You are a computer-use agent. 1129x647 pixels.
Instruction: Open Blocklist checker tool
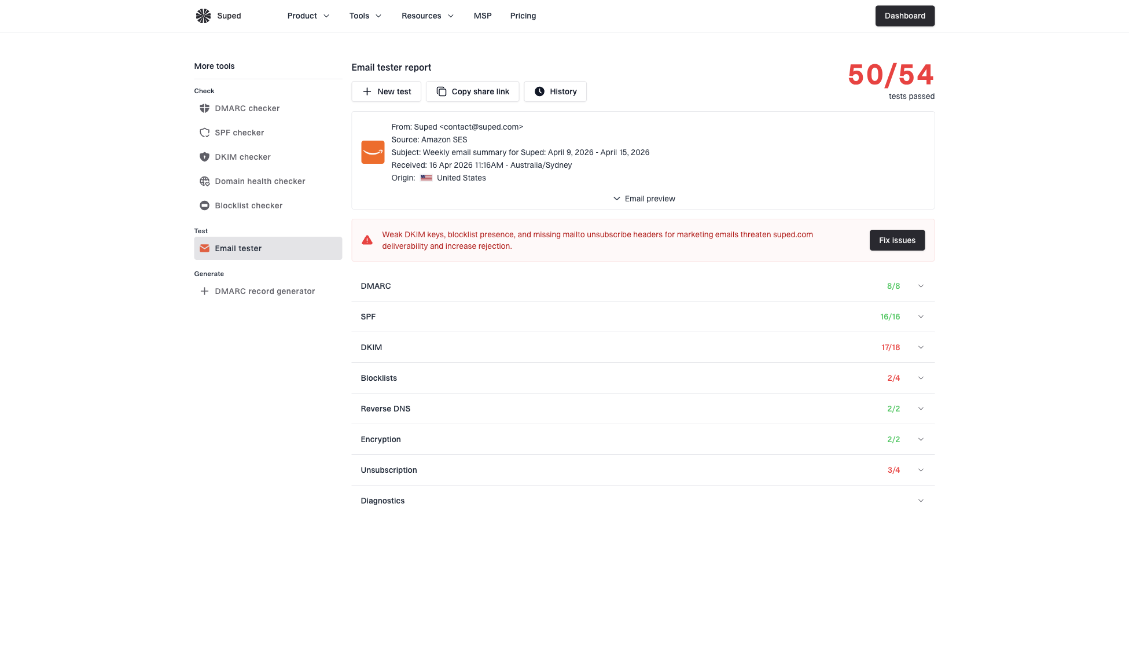pos(268,205)
